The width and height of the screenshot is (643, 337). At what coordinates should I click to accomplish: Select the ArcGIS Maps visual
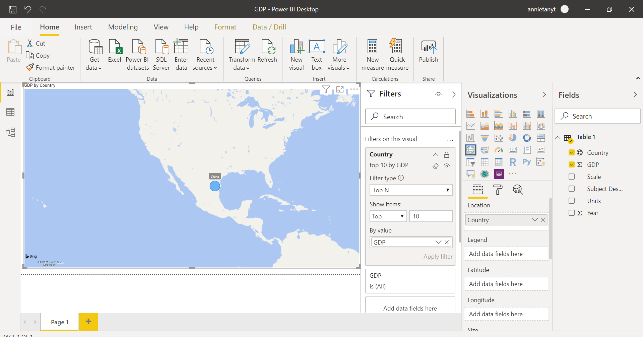click(x=485, y=174)
